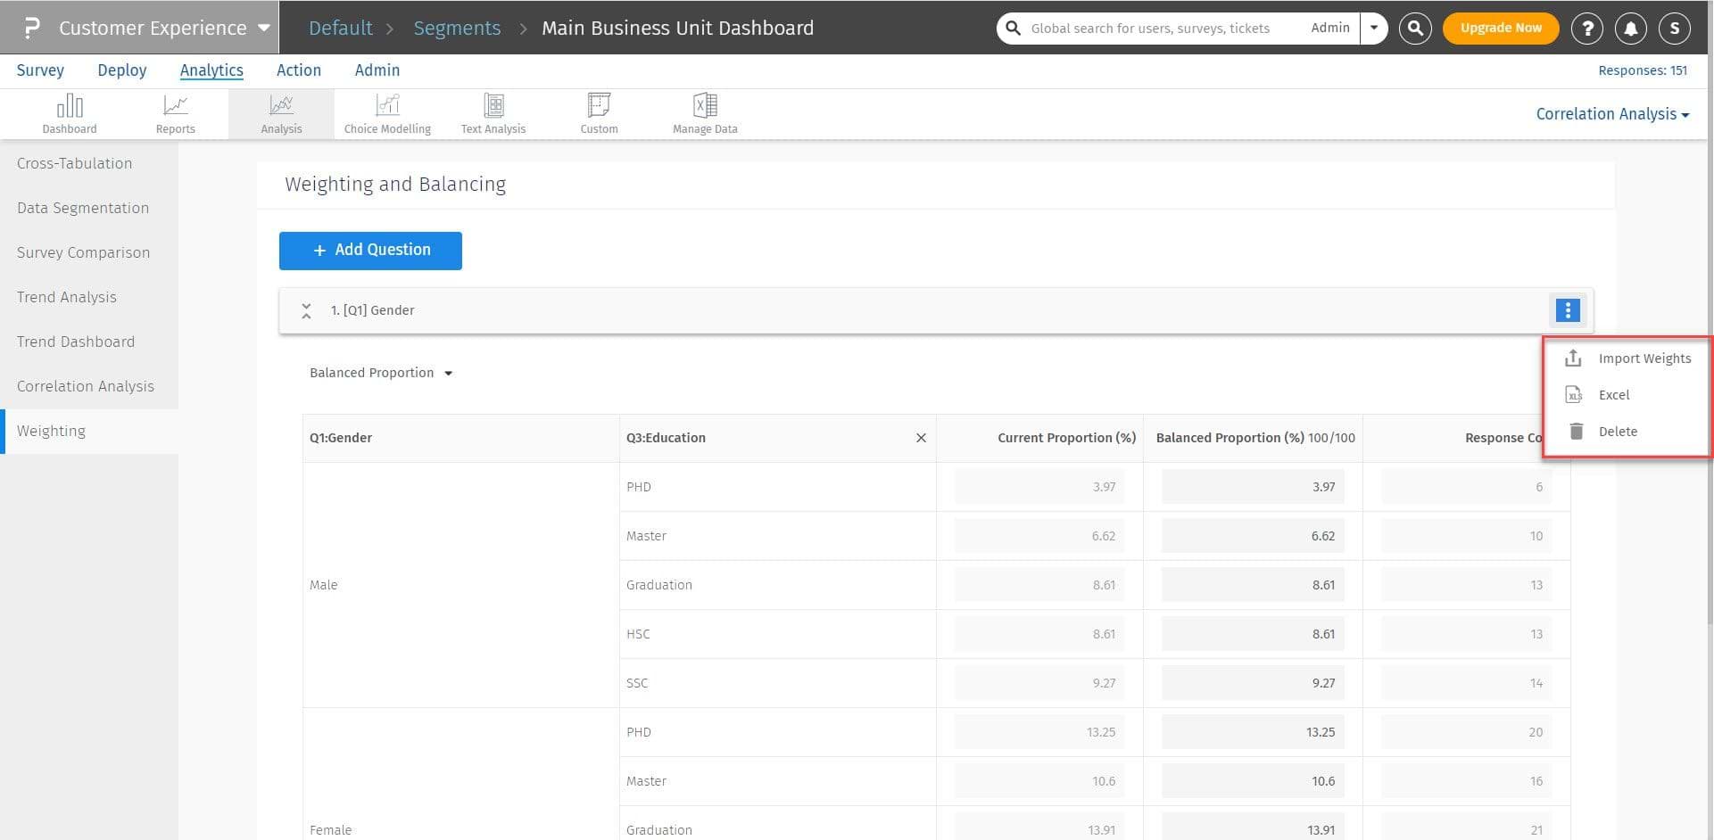The image size is (1714, 840).
Task: Select Delete in the options menu
Action: pyautogui.click(x=1617, y=432)
